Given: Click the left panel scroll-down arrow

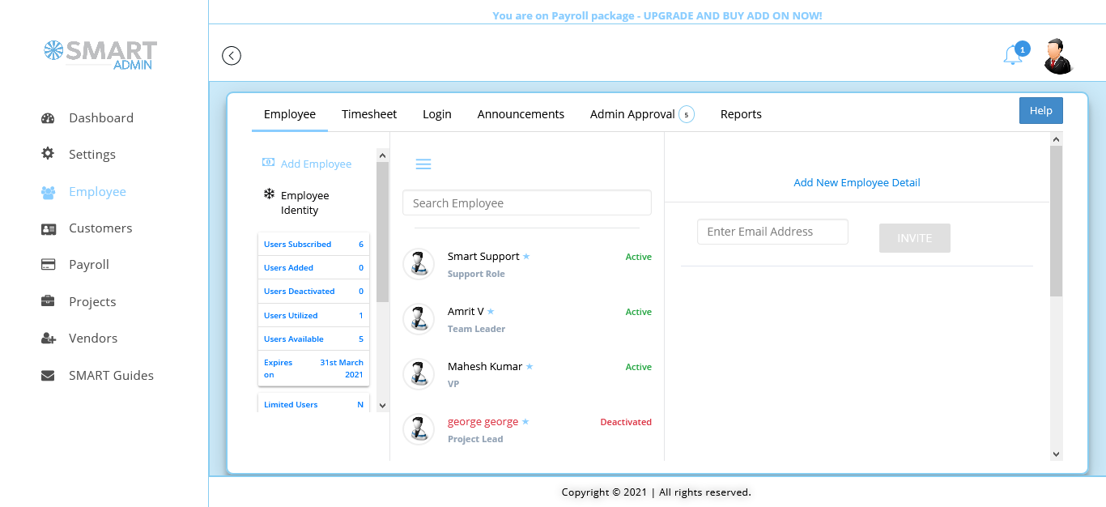Looking at the screenshot, I should click(383, 405).
